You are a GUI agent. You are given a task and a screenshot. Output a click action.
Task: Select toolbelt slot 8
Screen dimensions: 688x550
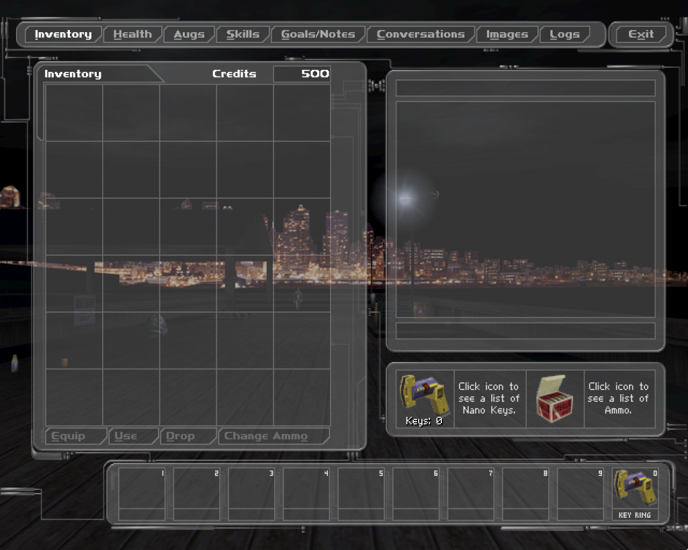525,494
